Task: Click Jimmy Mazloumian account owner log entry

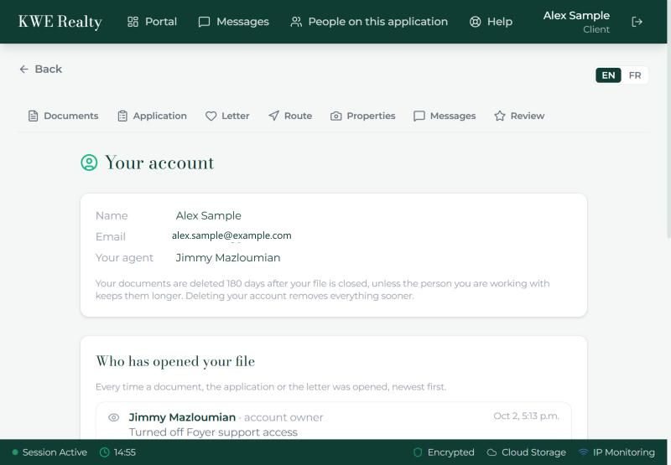Action: [x=226, y=417]
